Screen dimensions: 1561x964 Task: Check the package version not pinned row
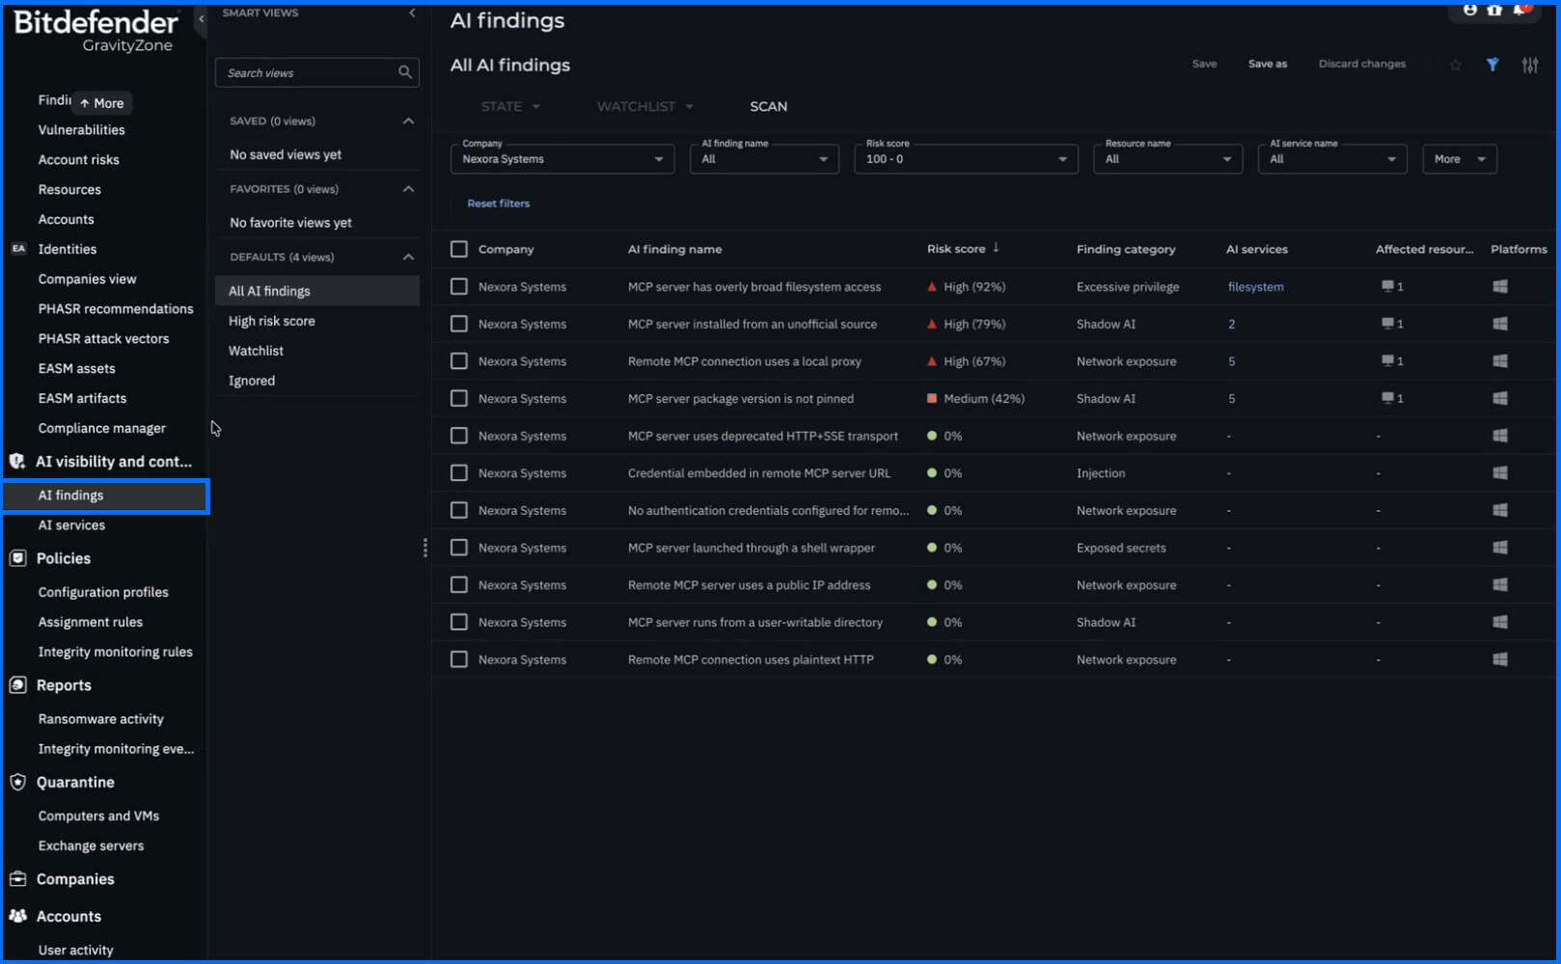click(x=459, y=398)
